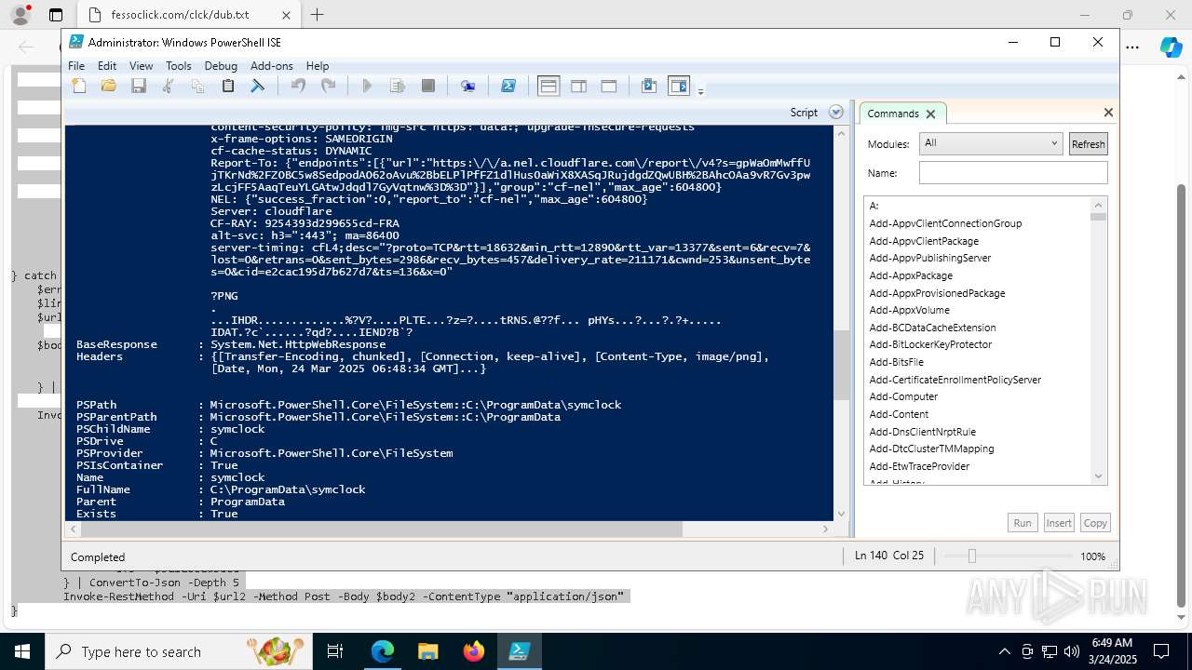This screenshot has width=1192, height=670.
Task: Toggle the Command Add-on pane icon
Action: click(x=679, y=86)
